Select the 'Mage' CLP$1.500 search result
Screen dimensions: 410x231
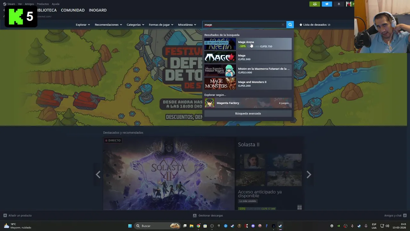coord(248,57)
